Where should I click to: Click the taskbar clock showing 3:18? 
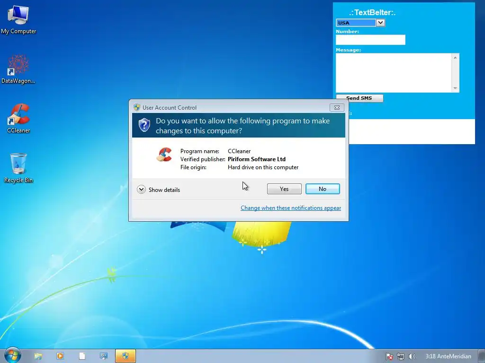[448, 356]
